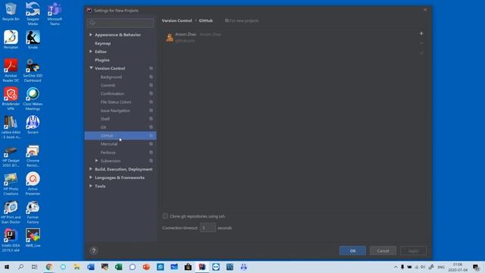This screenshot has height=273, width=485.
Task: Expand the Appearance & Behavior section
Action: tap(91, 35)
